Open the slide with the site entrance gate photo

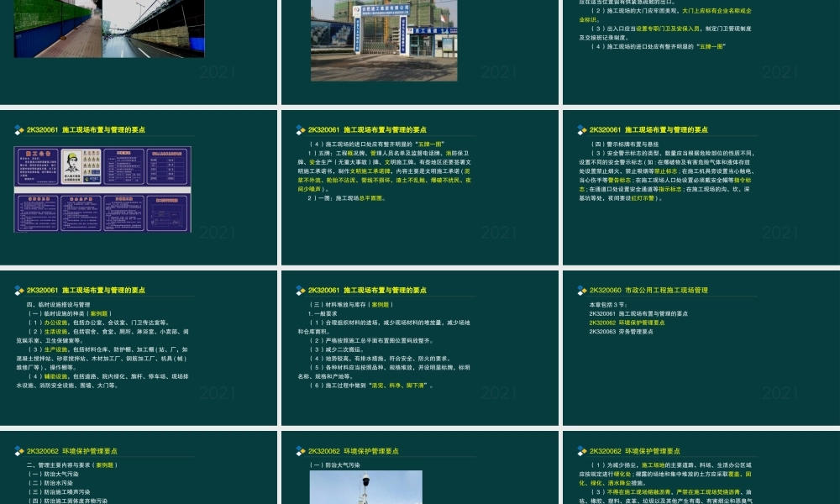click(x=419, y=52)
